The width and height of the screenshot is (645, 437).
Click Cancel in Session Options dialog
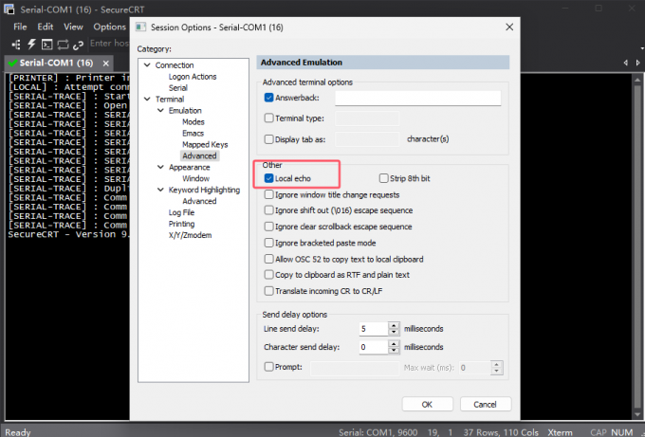click(485, 405)
